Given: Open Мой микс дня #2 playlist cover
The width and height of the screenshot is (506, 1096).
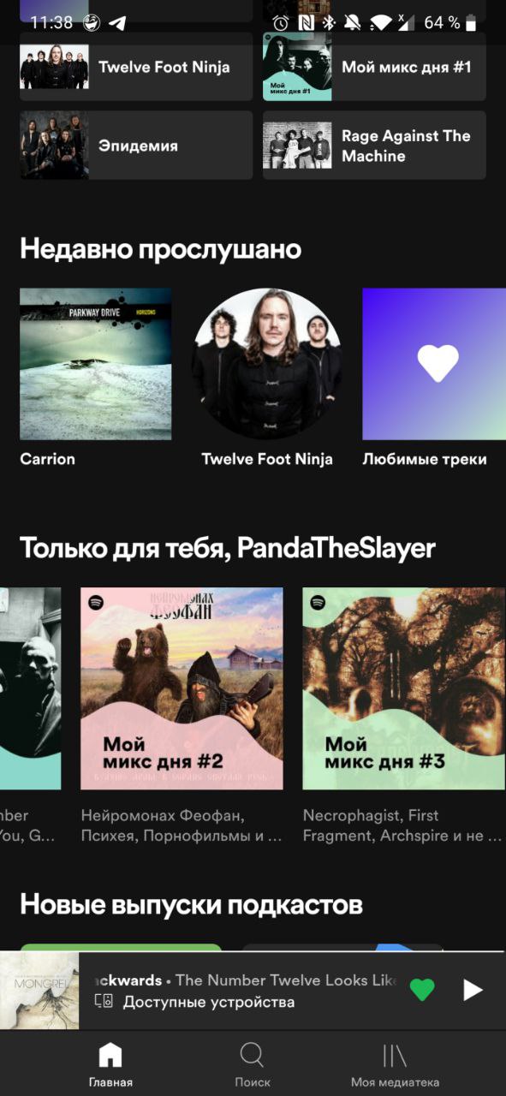Looking at the screenshot, I should click(x=182, y=688).
